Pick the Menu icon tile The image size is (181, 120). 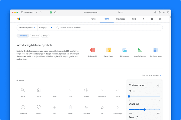pyautogui.click(x=55, y=90)
